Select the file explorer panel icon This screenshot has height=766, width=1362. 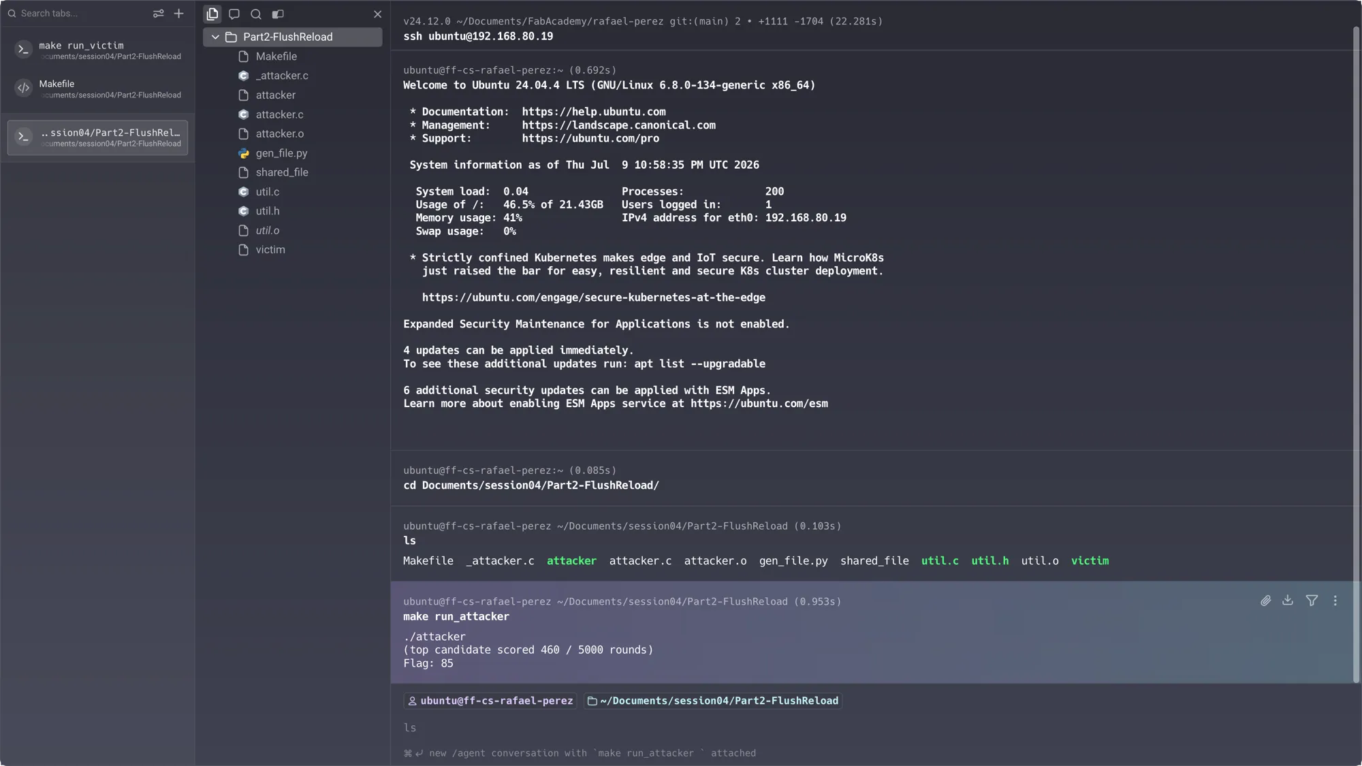pyautogui.click(x=212, y=14)
